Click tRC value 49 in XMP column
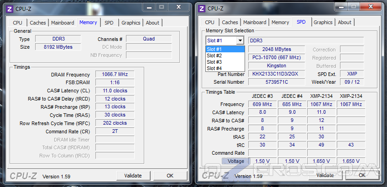The image size is (387, 187). click(x=321, y=145)
